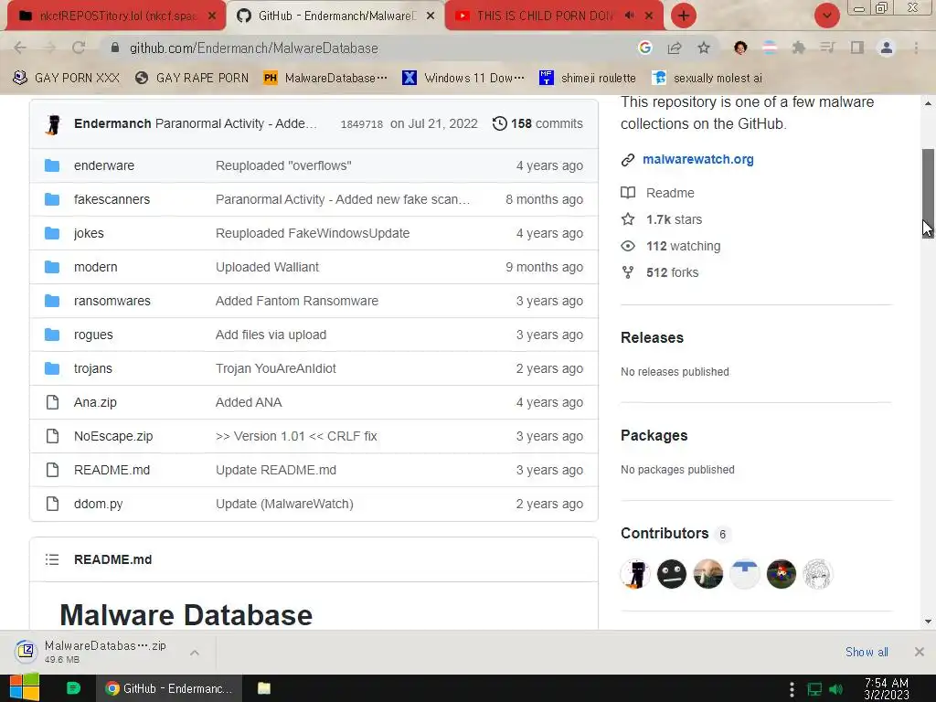The width and height of the screenshot is (936, 702).
Task: Open File Explorer from the taskbar
Action: (264, 688)
